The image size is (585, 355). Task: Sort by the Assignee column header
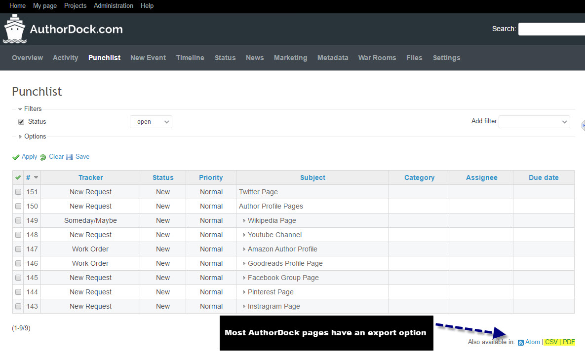(x=482, y=177)
